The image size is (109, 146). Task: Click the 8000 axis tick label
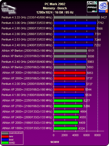[97, 135]
